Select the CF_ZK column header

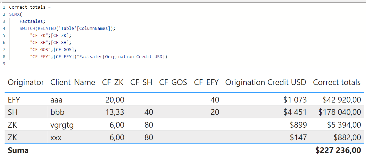[113, 82]
